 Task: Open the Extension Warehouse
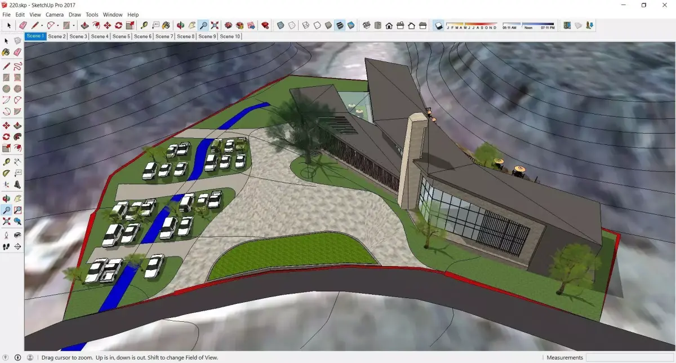[x=239, y=25]
